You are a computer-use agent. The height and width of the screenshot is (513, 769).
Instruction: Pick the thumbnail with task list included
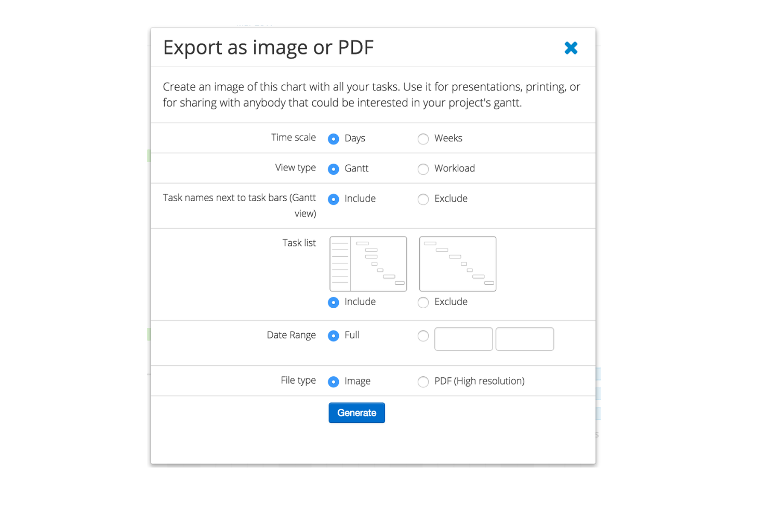click(368, 264)
